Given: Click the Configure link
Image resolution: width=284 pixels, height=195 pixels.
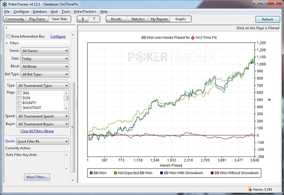Looking at the screenshot, I should point(58,36).
